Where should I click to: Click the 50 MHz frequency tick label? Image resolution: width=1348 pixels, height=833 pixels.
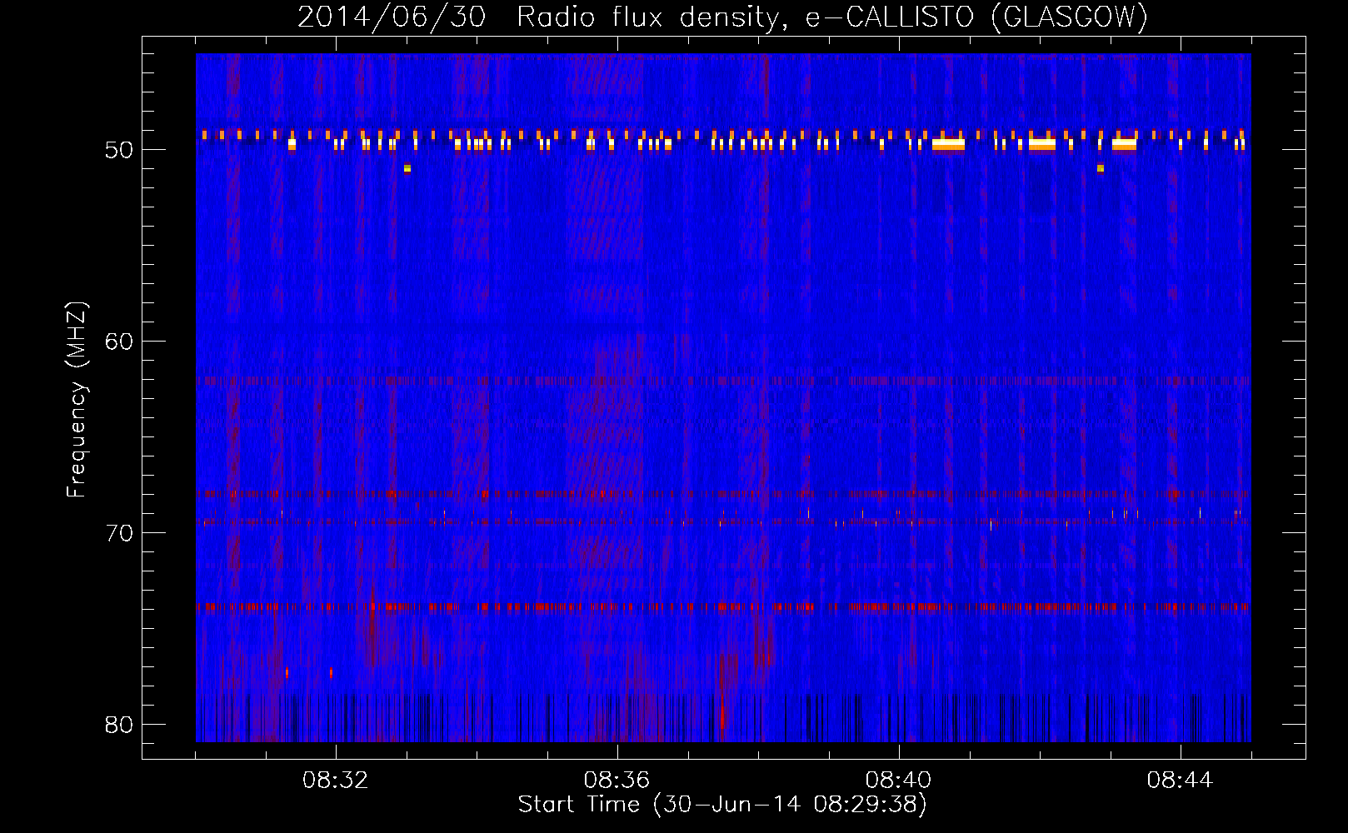coord(119,150)
